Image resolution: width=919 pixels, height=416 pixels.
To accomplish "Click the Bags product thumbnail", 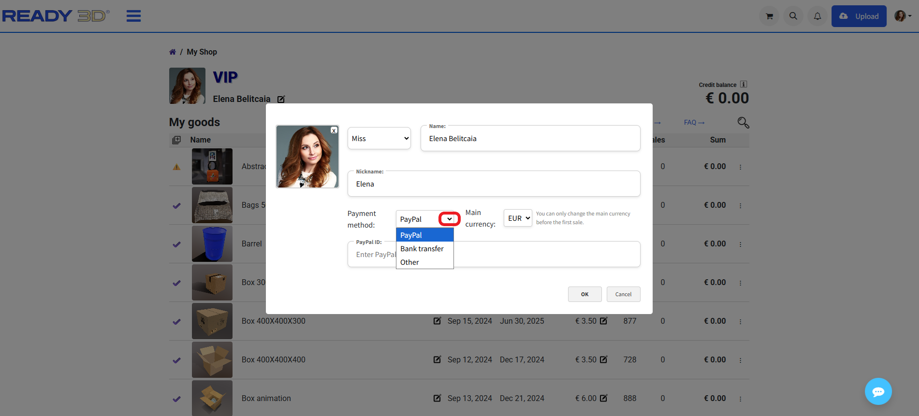I will pyautogui.click(x=212, y=205).
